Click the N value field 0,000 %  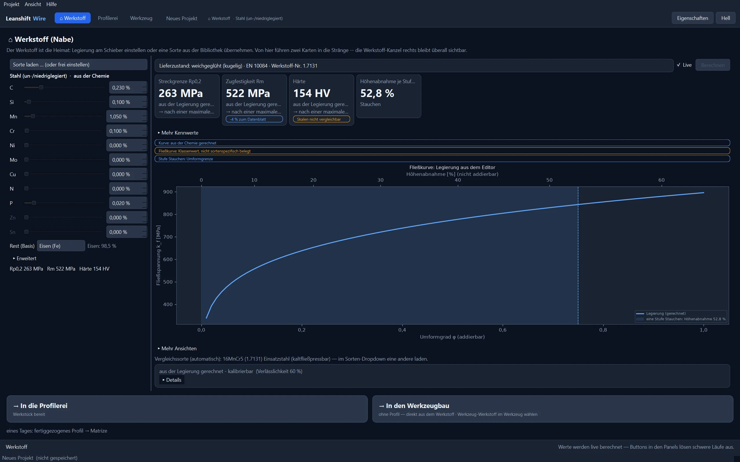tap(128, 189)
